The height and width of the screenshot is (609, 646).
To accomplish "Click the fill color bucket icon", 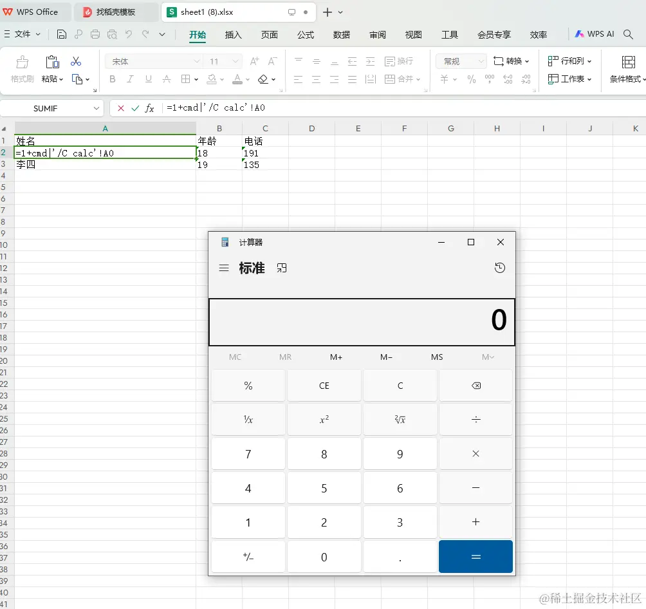I will 212,79.
